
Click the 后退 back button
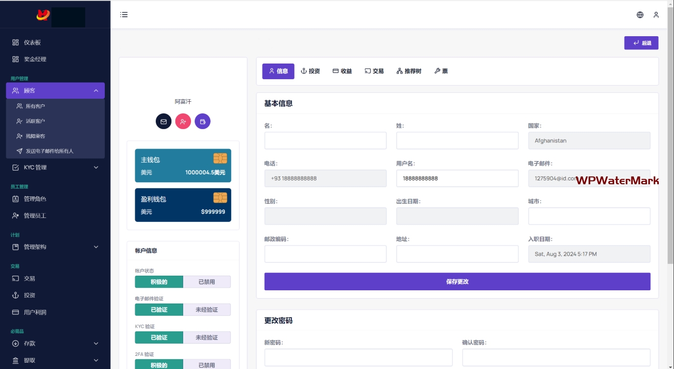(641, 43)
